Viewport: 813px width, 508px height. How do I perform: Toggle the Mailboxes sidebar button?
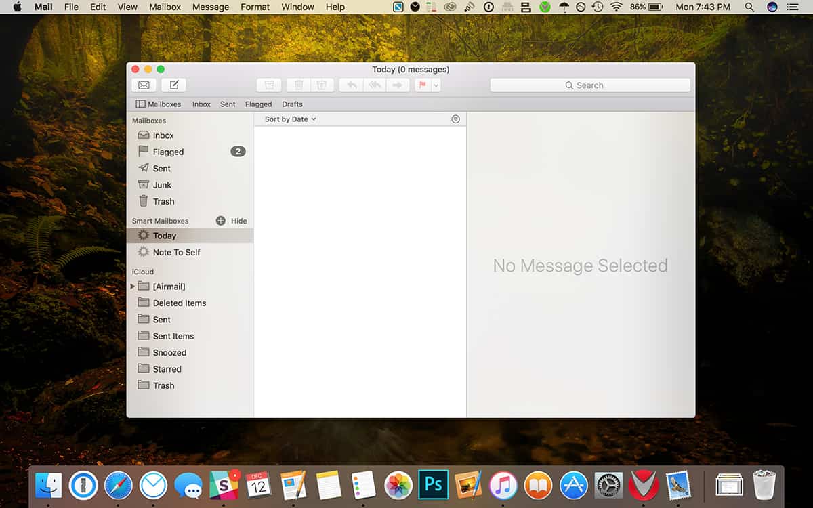(x=159, y=104)
